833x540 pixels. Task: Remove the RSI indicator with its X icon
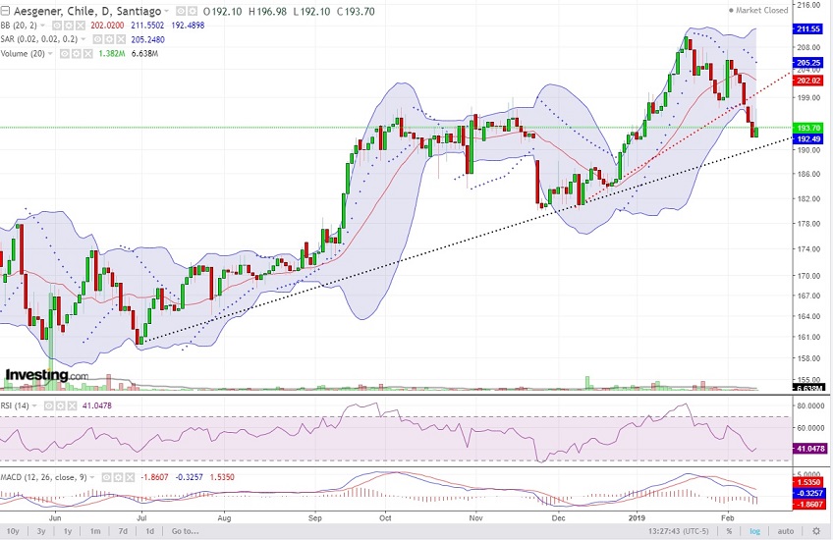73,405
